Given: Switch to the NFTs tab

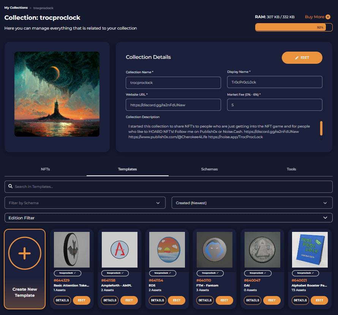Looking at the screenshot, I should click(46, 169).
